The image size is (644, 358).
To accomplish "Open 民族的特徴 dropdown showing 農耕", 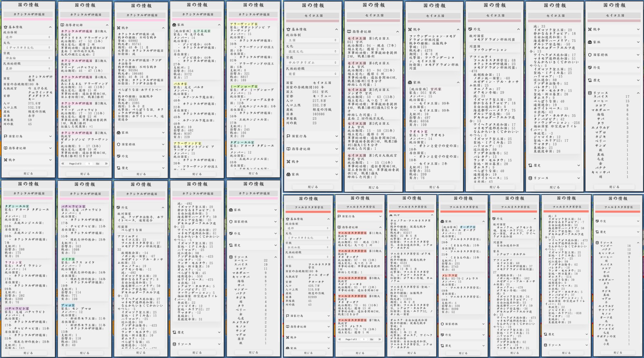I will [28, 68].
